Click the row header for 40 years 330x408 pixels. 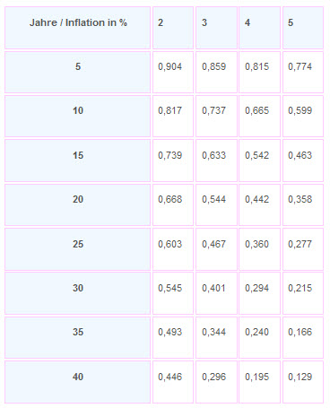point(78,382)
